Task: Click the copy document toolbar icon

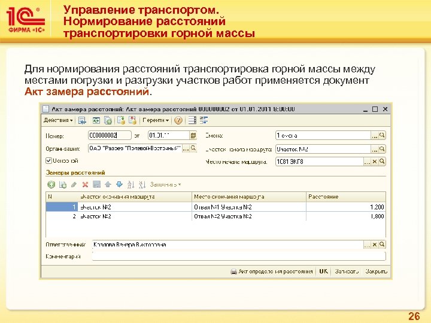Action: [x=108, y=120]
